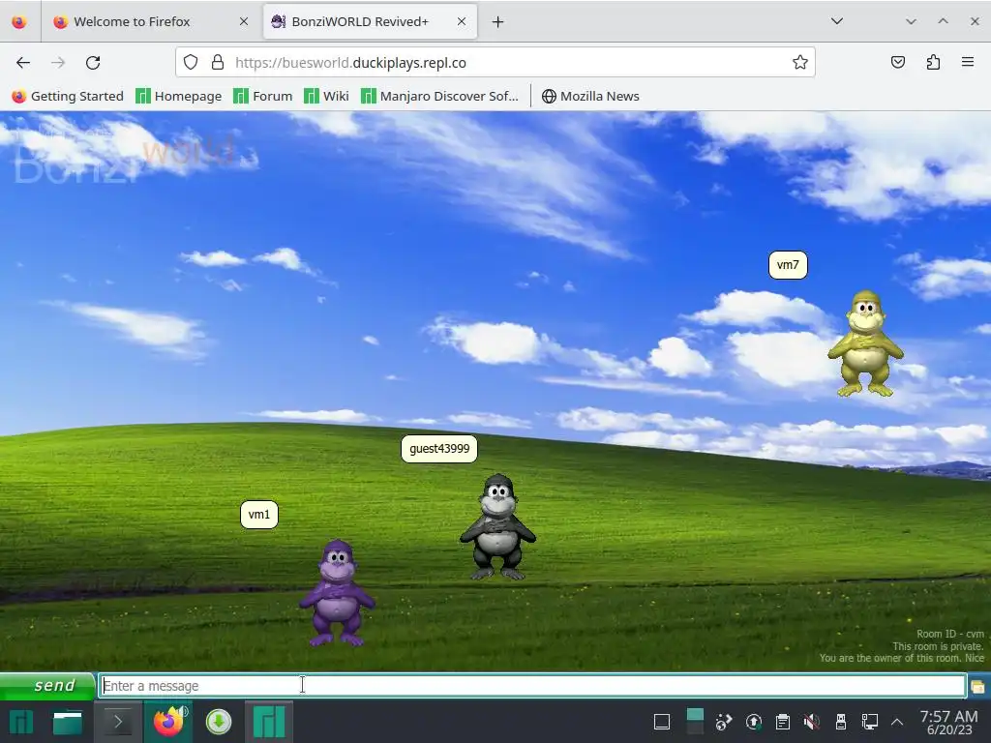The width and height of the screenshot is (991, 743).
Task: Close the Welcome to Firefox tab
Action: [243, 21]
